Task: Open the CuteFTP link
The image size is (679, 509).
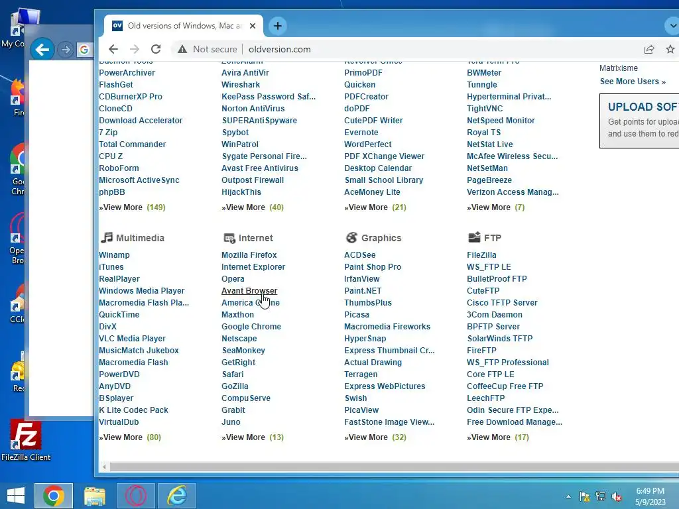Action: (x=483, y=291)
